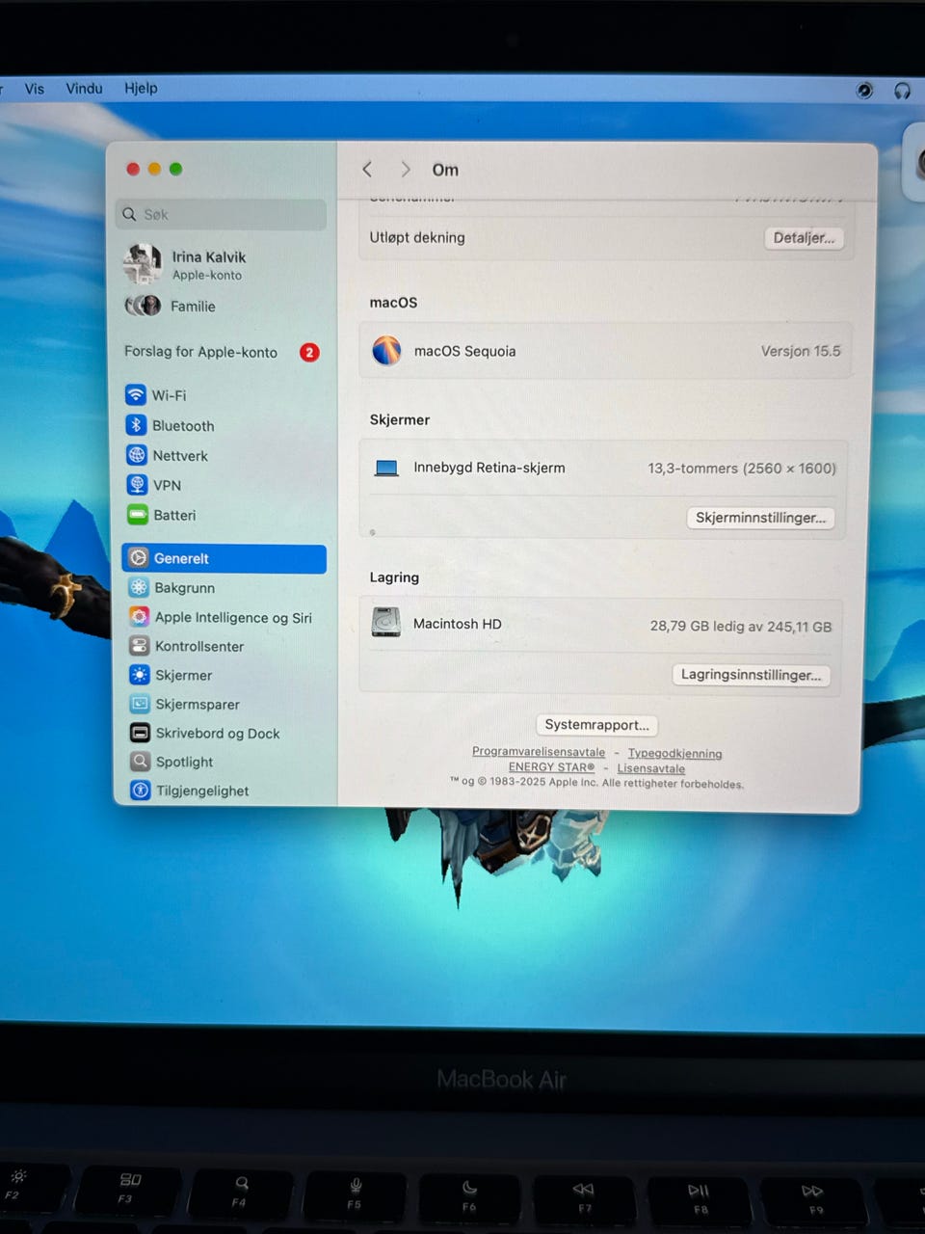Screen dimensions: 925x1234
Task: Open the Bakgrunn icon in sidebar
Action: coord(139,587)
